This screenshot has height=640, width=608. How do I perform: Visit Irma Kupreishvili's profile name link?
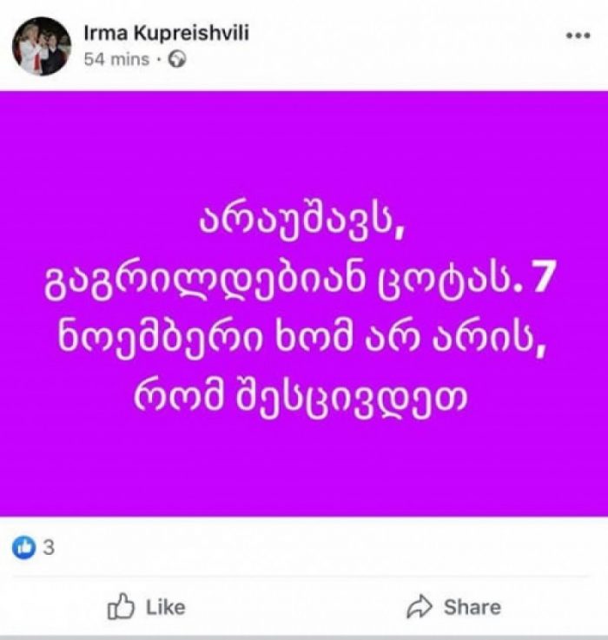(x=166, y=33)
